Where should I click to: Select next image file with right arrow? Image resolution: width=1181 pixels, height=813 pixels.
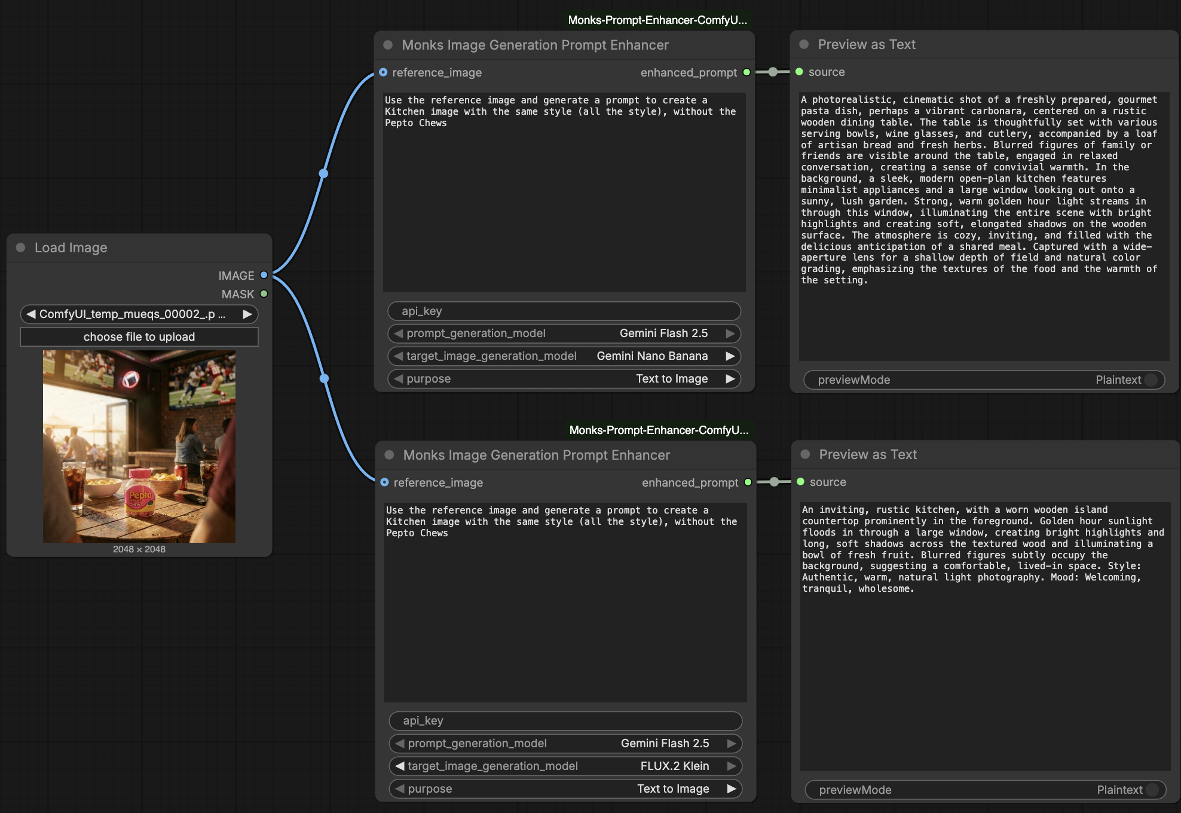tap(247, 314)
